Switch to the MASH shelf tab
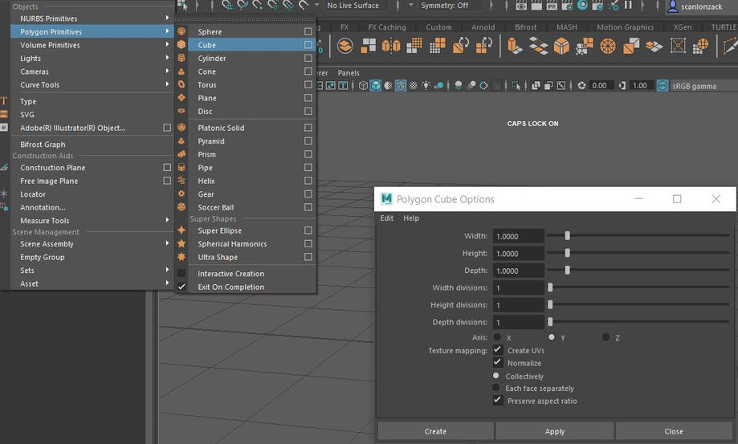The image size is (738, 444). (567, 27)
